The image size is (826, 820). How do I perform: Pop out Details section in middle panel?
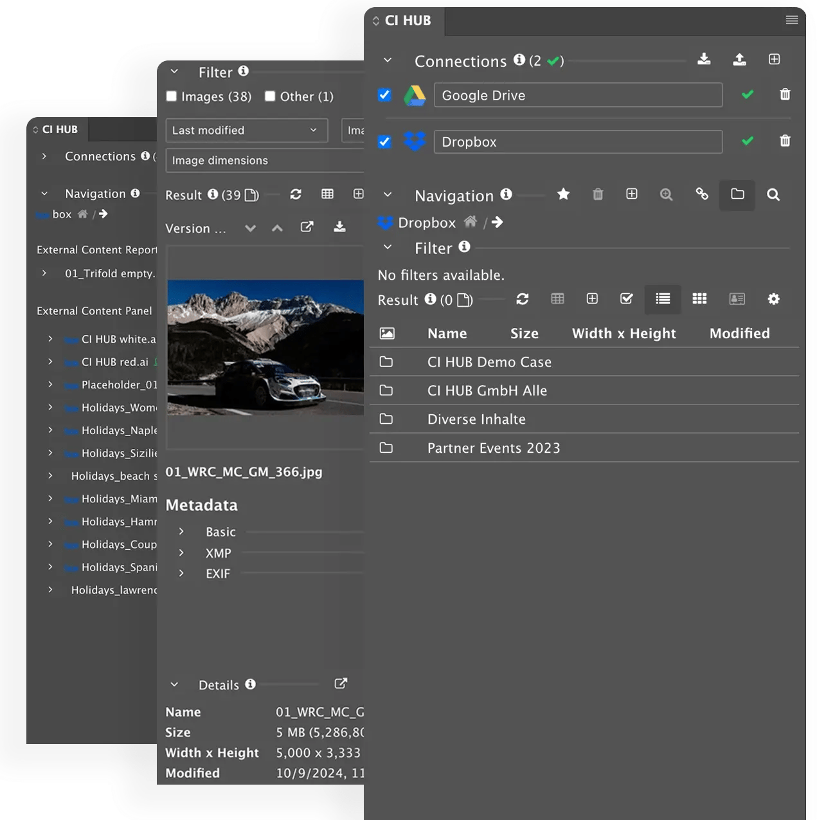click(341, 684)
